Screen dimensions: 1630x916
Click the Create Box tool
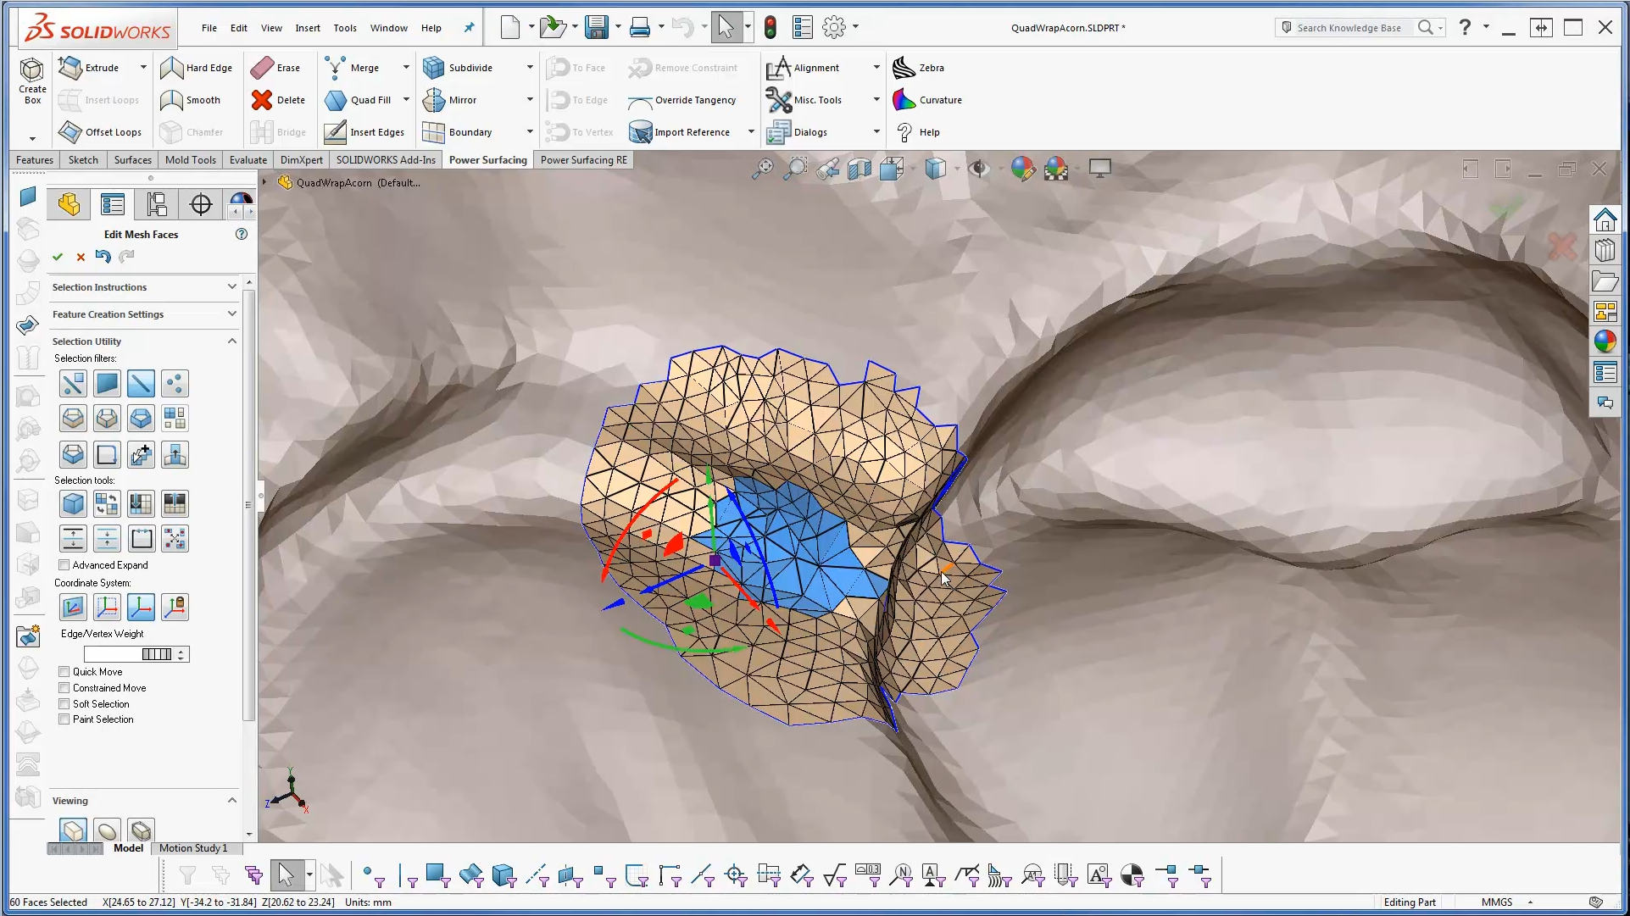click(x=32, y=82)
